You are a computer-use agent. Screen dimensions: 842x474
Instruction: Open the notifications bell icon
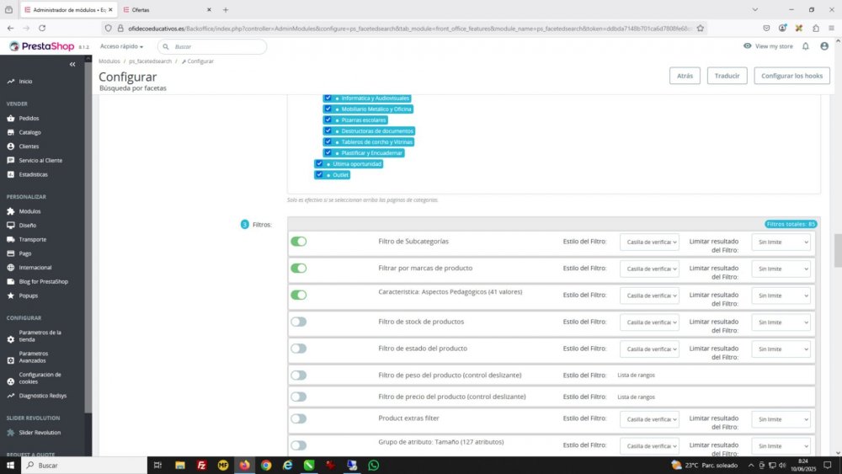806,46
